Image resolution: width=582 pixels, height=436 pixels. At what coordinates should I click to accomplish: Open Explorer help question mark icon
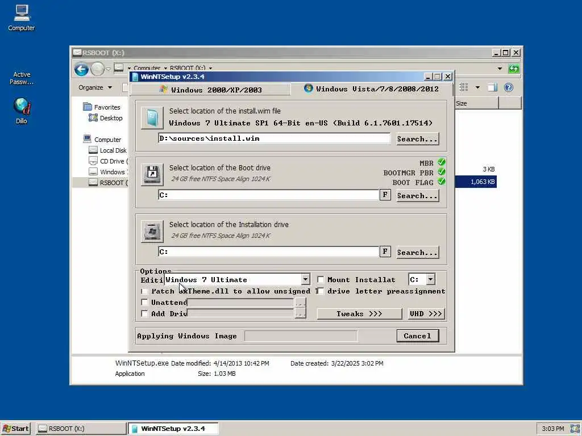coord(509,87)
